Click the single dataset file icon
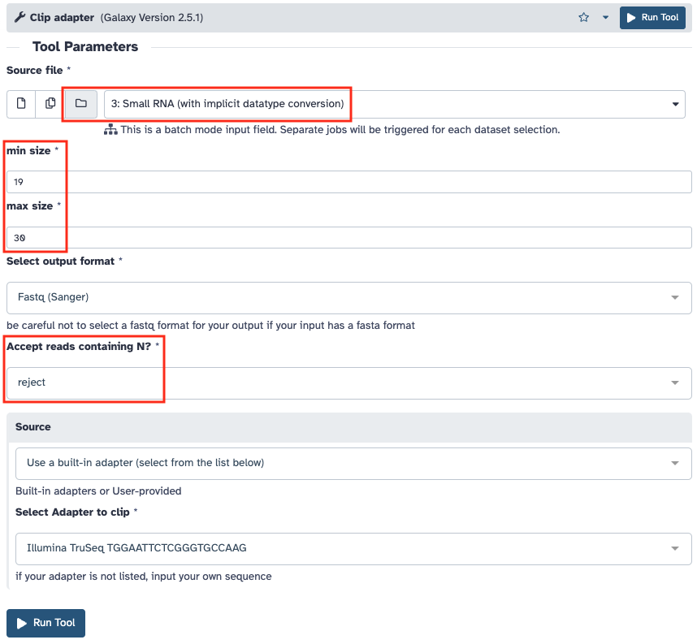Screen dimensions: 697x644 (21, 103)
